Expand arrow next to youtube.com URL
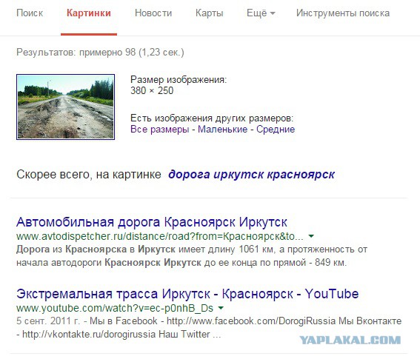 pos(221,308)
